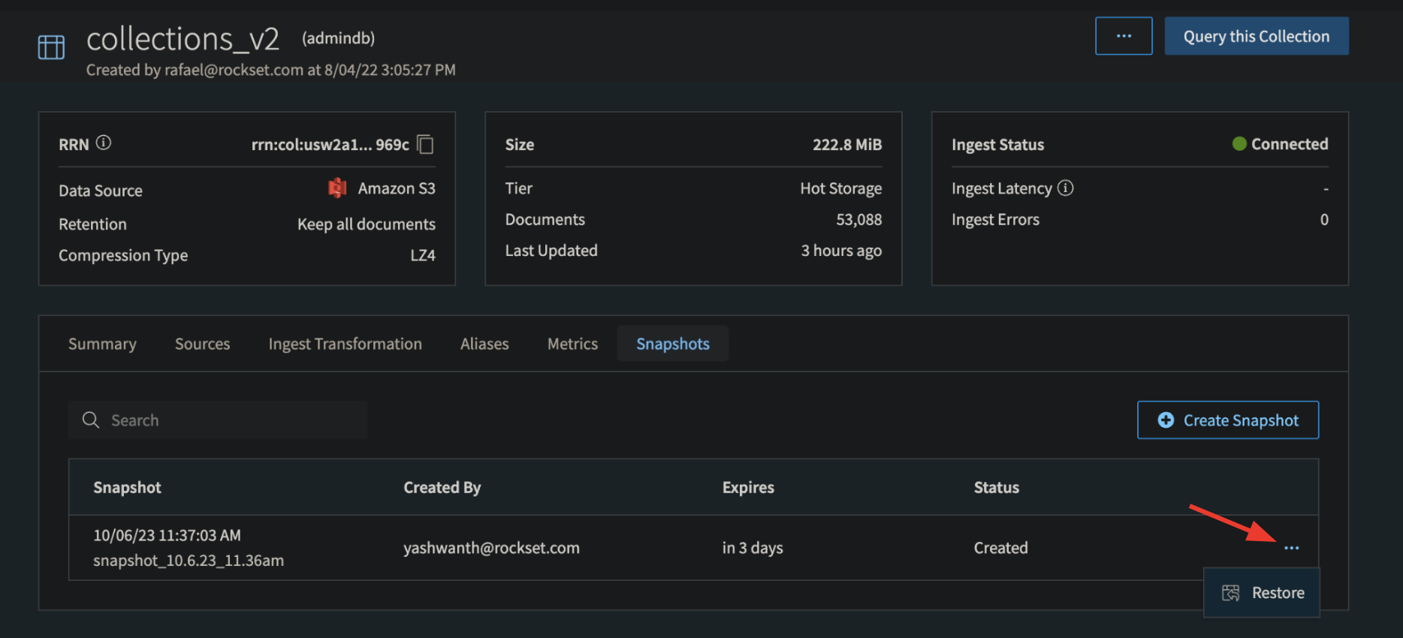Open the RRN info tooltip icon
This screenshot has width=1403, height=638.
(x=104, y=143)
